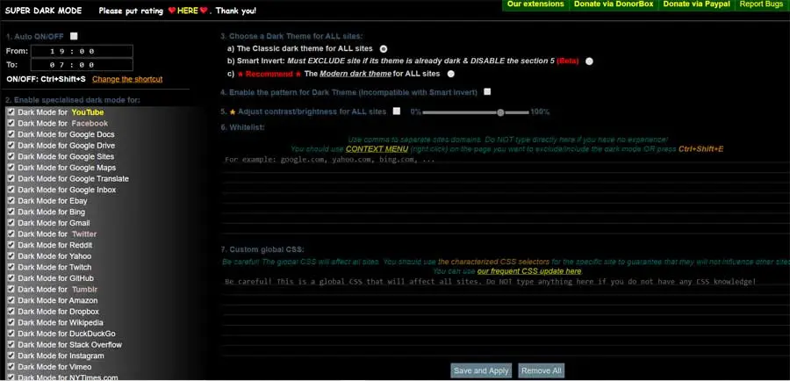Set the From time field
This screenshot has height=381, width=790.
pos(82,51)
